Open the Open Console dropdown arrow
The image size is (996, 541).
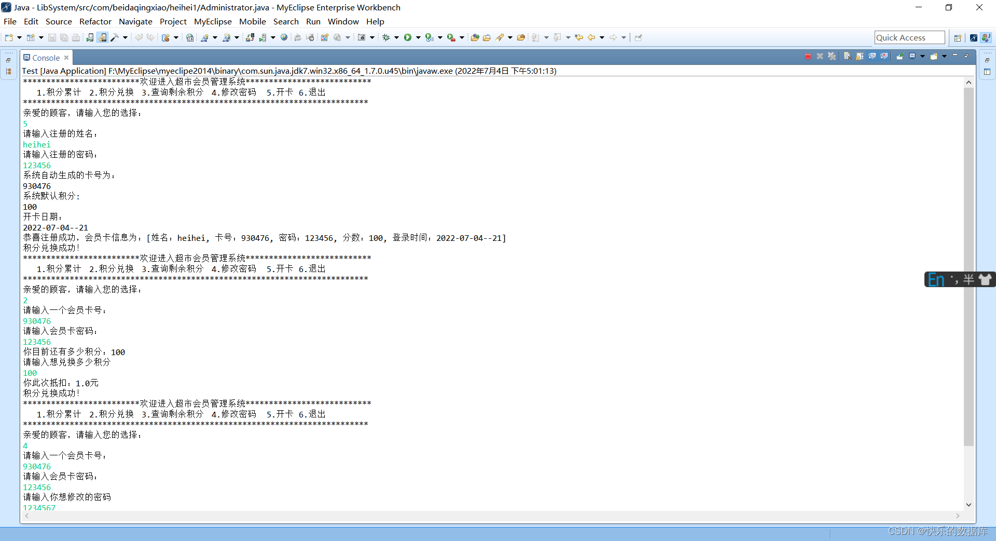tap(944, 56)
